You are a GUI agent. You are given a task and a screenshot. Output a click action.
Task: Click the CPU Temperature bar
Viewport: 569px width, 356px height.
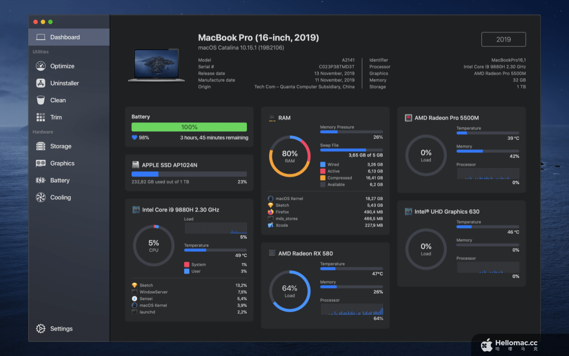pyautogui.click(x=216, y=250)
